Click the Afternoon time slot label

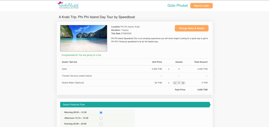tap(76, 118)
